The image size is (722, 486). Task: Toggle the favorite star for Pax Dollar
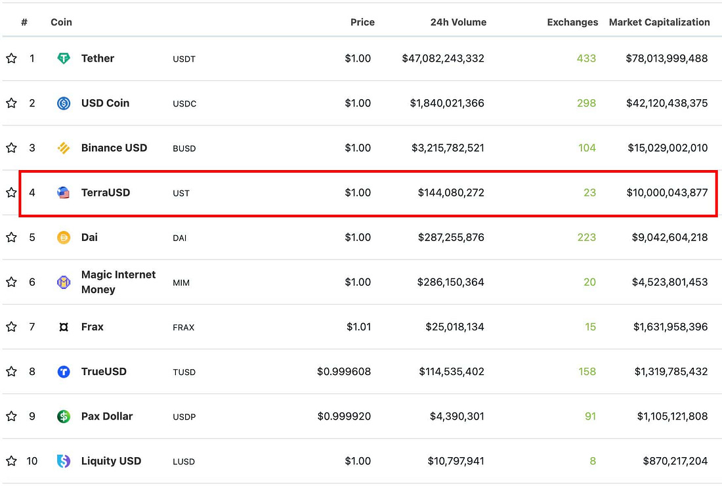[12, 416]
